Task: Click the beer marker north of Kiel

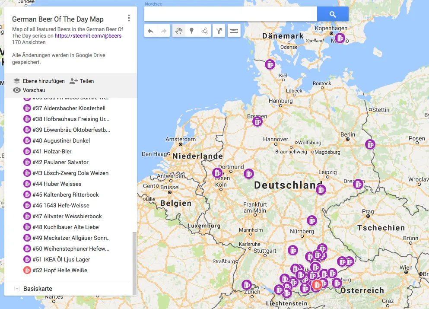Action: coord(270,65)
